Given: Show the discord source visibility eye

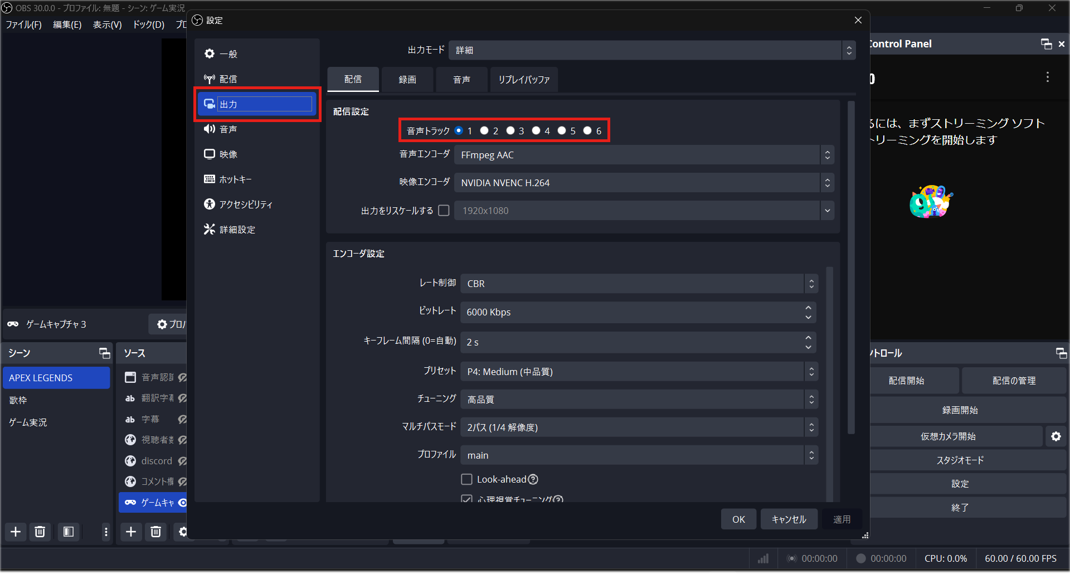Looking at the screenshot, I should (x=182, y=461).
